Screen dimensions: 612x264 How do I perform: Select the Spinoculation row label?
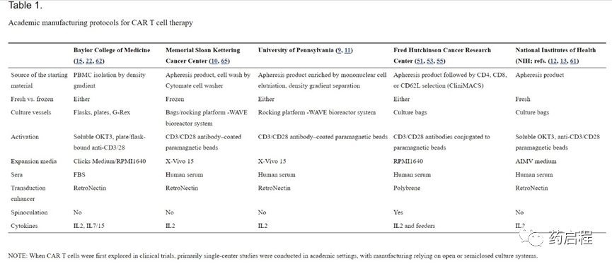click(29, 212)
